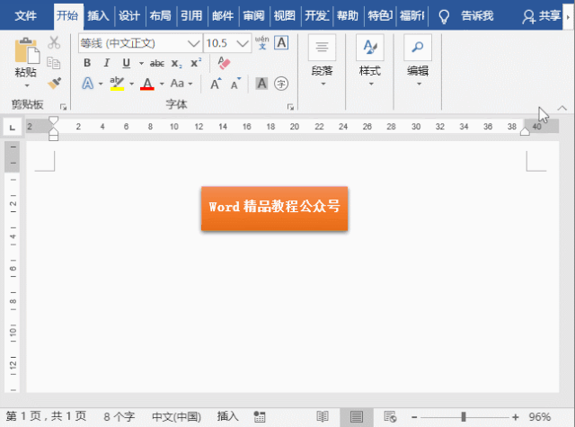575x427 pixels.
Task: Click the Cut scissors icon
Action: click(54, 42)
